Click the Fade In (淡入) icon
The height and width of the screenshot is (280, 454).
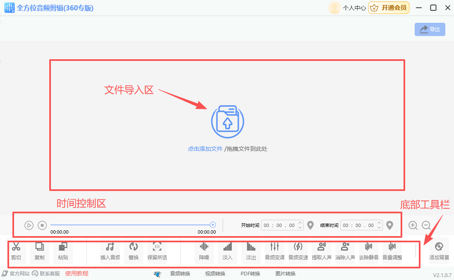tap(228, 251)
